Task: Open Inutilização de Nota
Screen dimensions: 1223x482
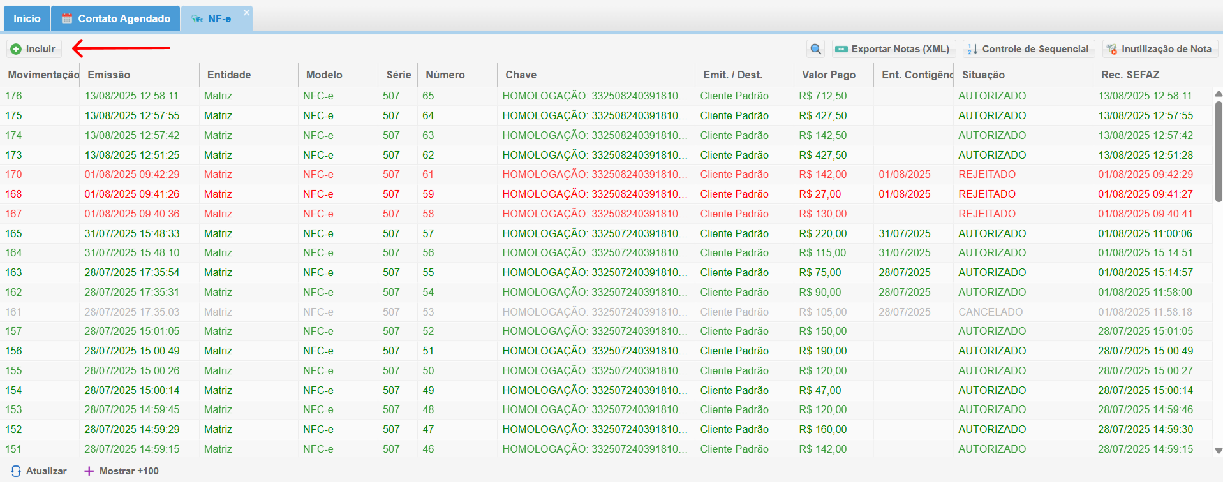Action: [1159, 49]
